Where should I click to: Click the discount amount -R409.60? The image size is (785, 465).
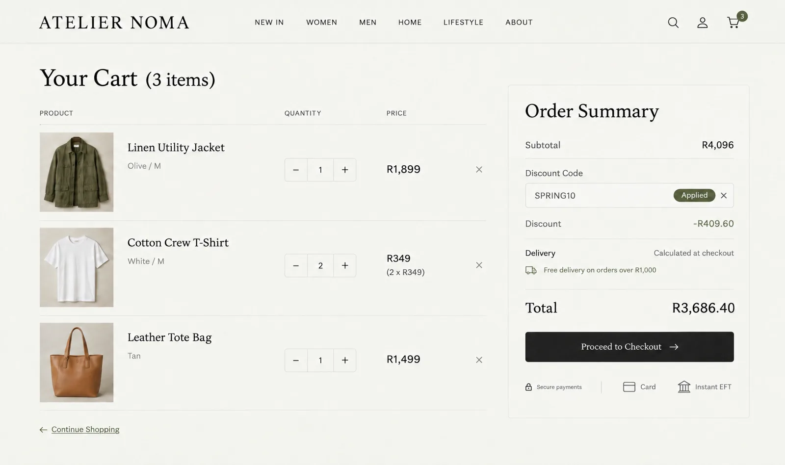click(x=713, y=224)
